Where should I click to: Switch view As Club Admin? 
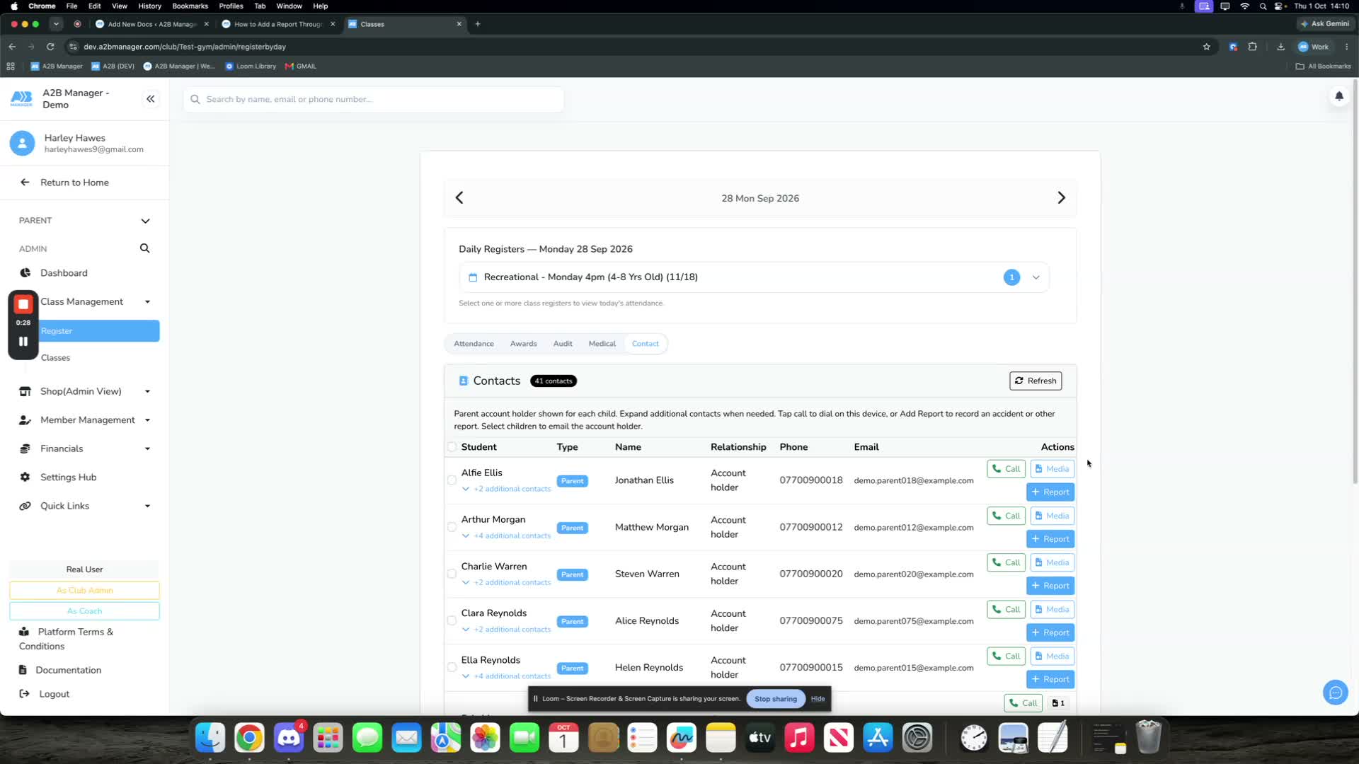pos(84,591)
